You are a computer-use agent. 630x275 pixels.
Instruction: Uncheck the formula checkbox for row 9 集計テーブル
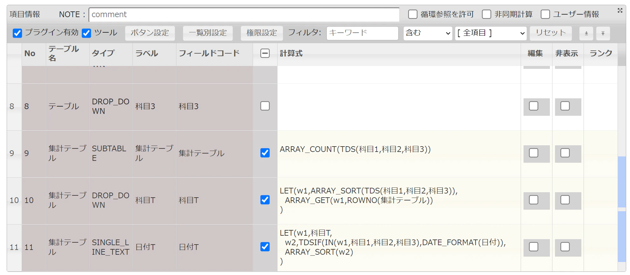click(x=265, y=153)
